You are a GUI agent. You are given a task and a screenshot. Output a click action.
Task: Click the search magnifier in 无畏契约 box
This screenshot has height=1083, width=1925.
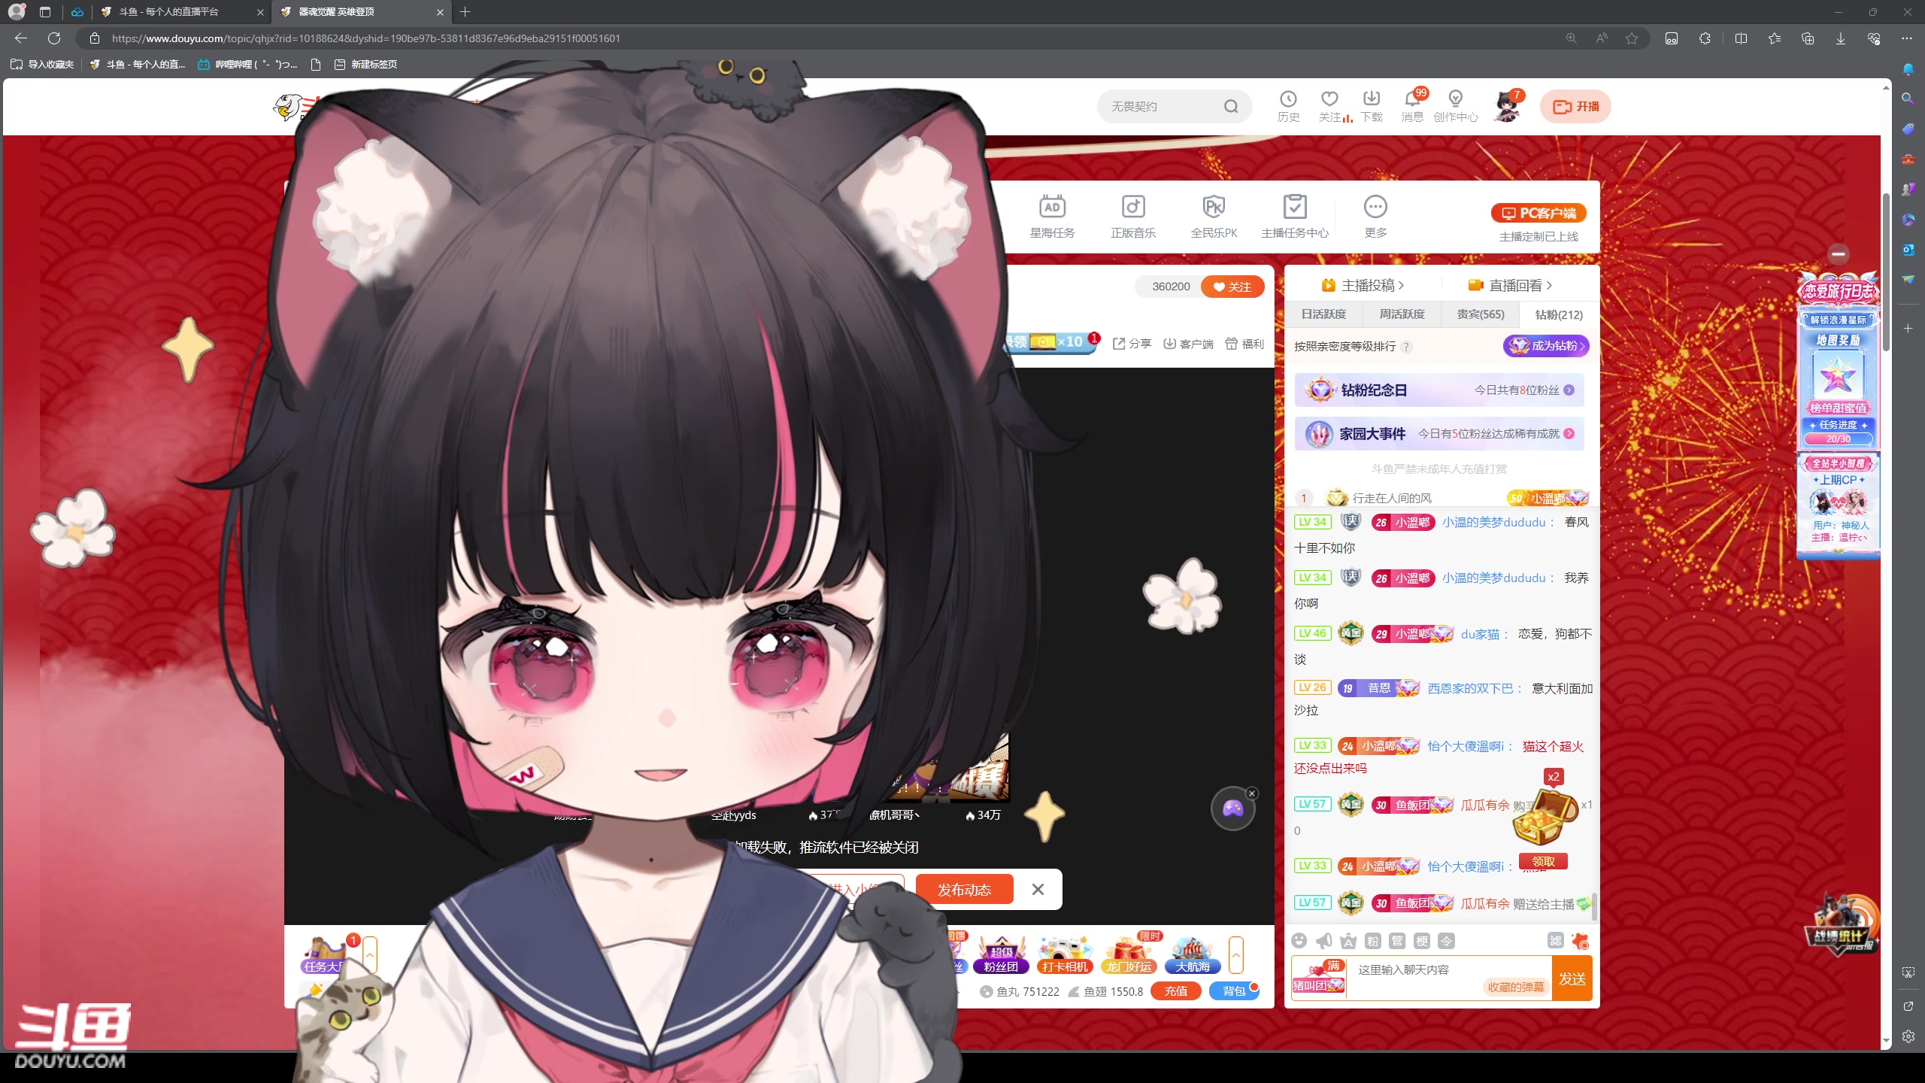(1231, 106)
